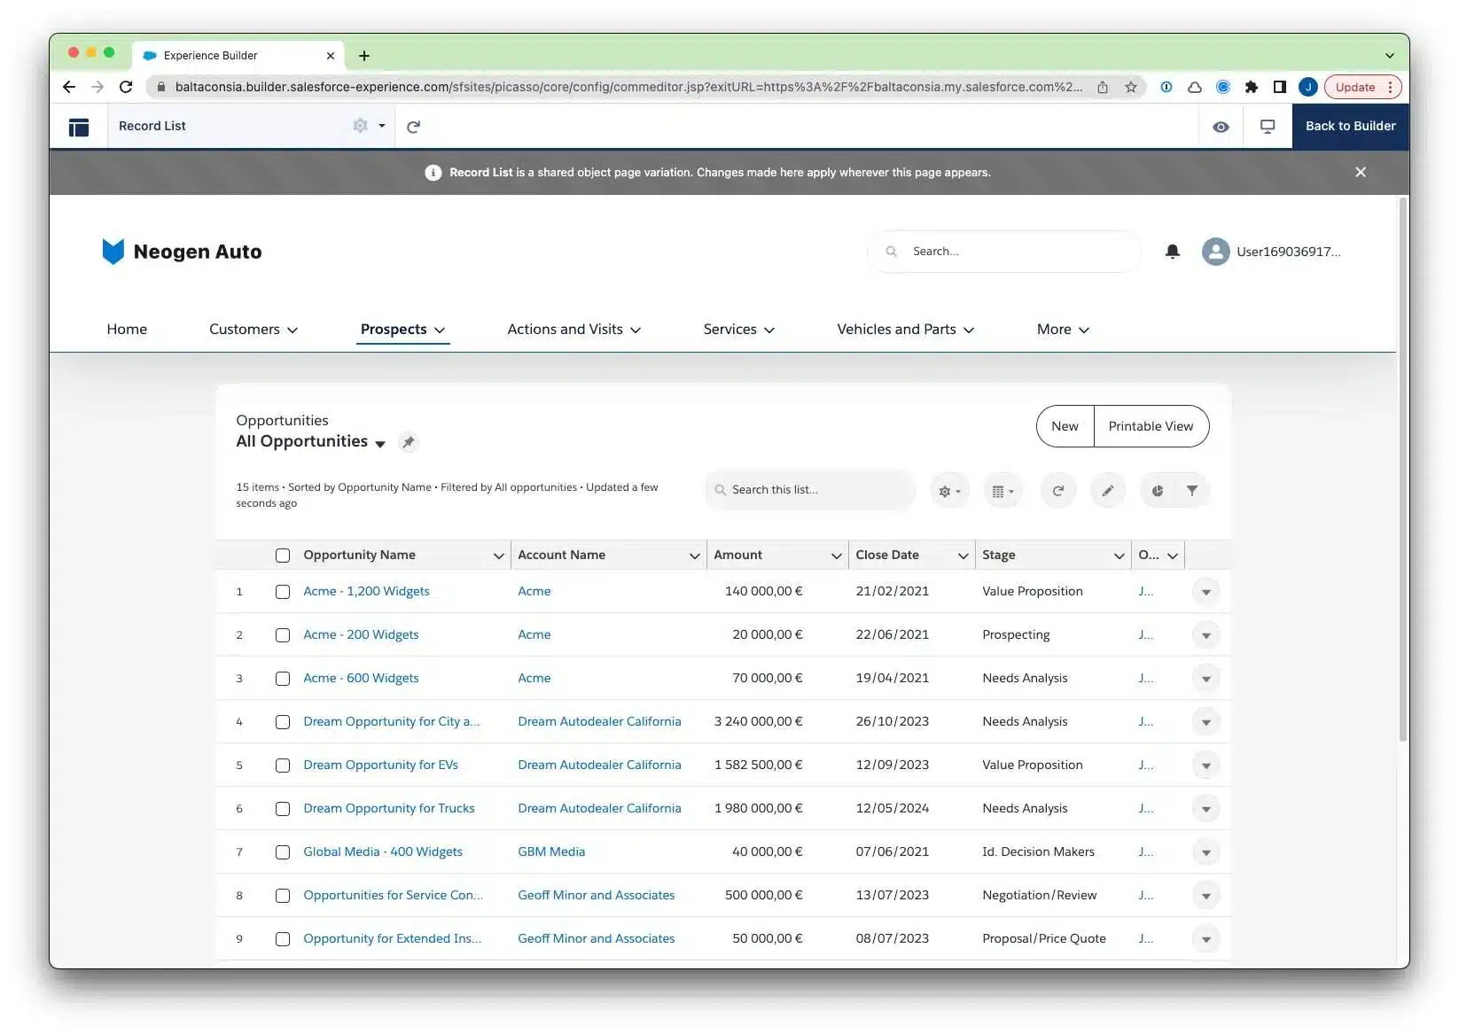Click the desktop view mode icon
This screenshot has height=1034, width=1459.
click(1268, 127)
